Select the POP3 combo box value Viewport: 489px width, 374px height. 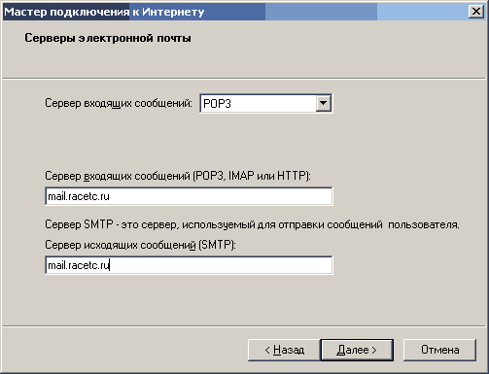click(x=259, y=104)
